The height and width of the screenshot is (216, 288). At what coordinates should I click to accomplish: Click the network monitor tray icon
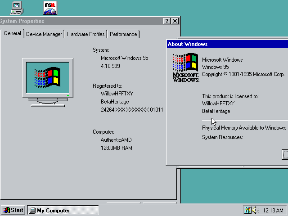tap(248, 210)
